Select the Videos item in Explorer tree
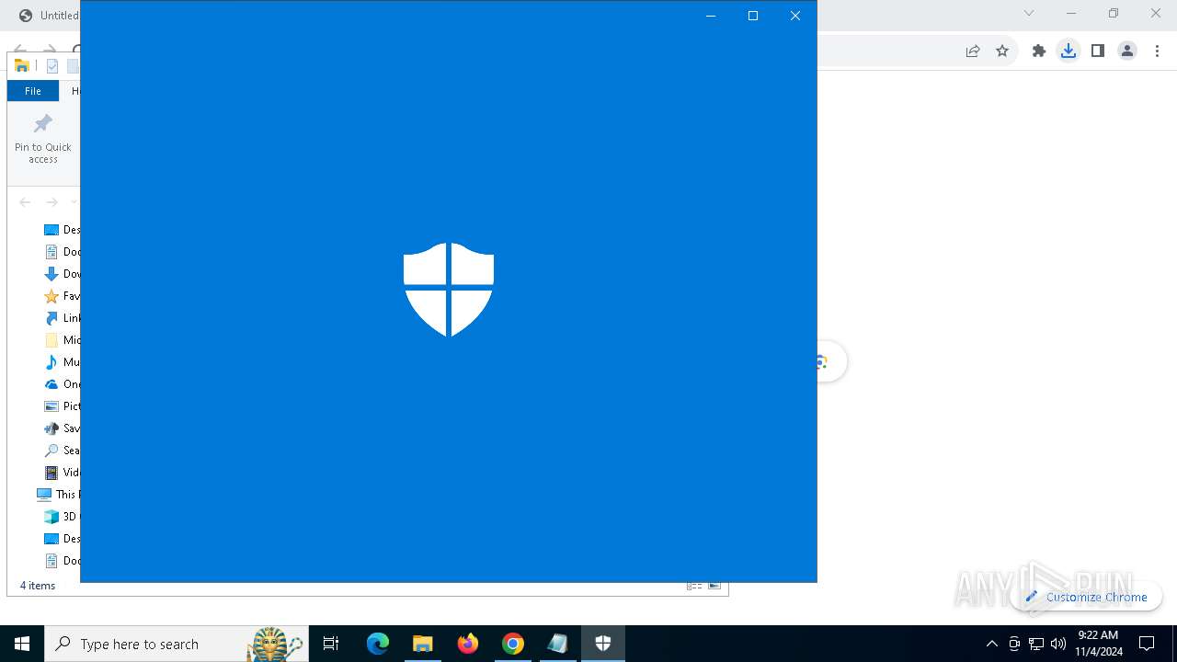 pos(62,473)
